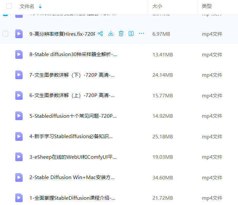Screen dimensions: 238x205
Task: Click the 文件名 column header
Action: click(x=27, y=7)
